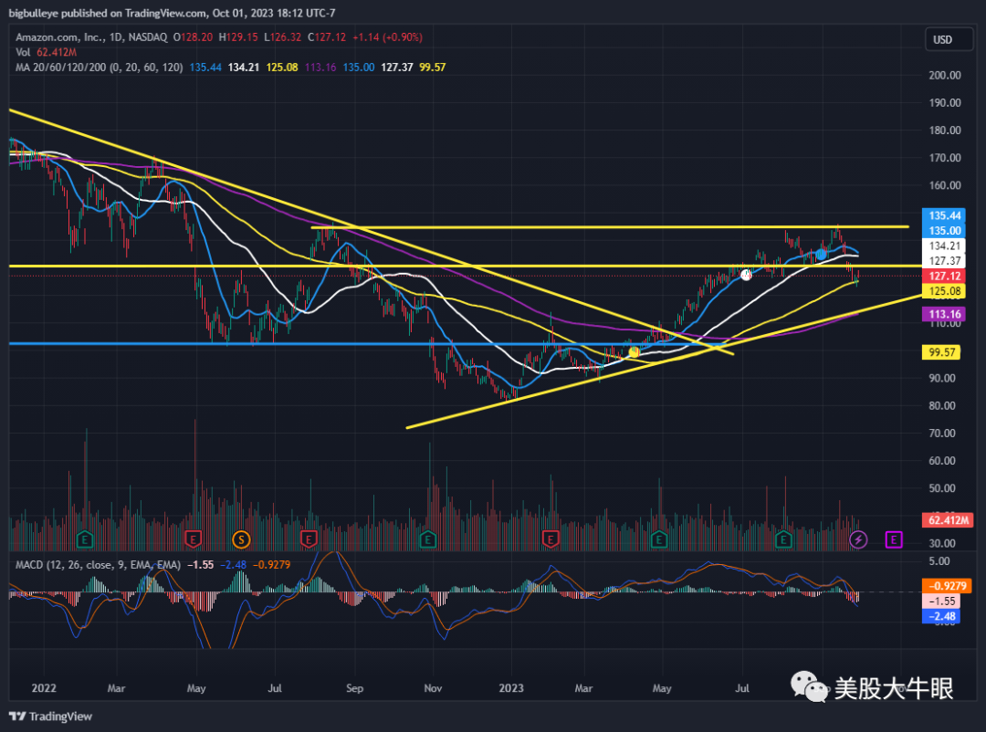
Task: Click the 80.00 price scale value
Action: click(x=942, y=405)
